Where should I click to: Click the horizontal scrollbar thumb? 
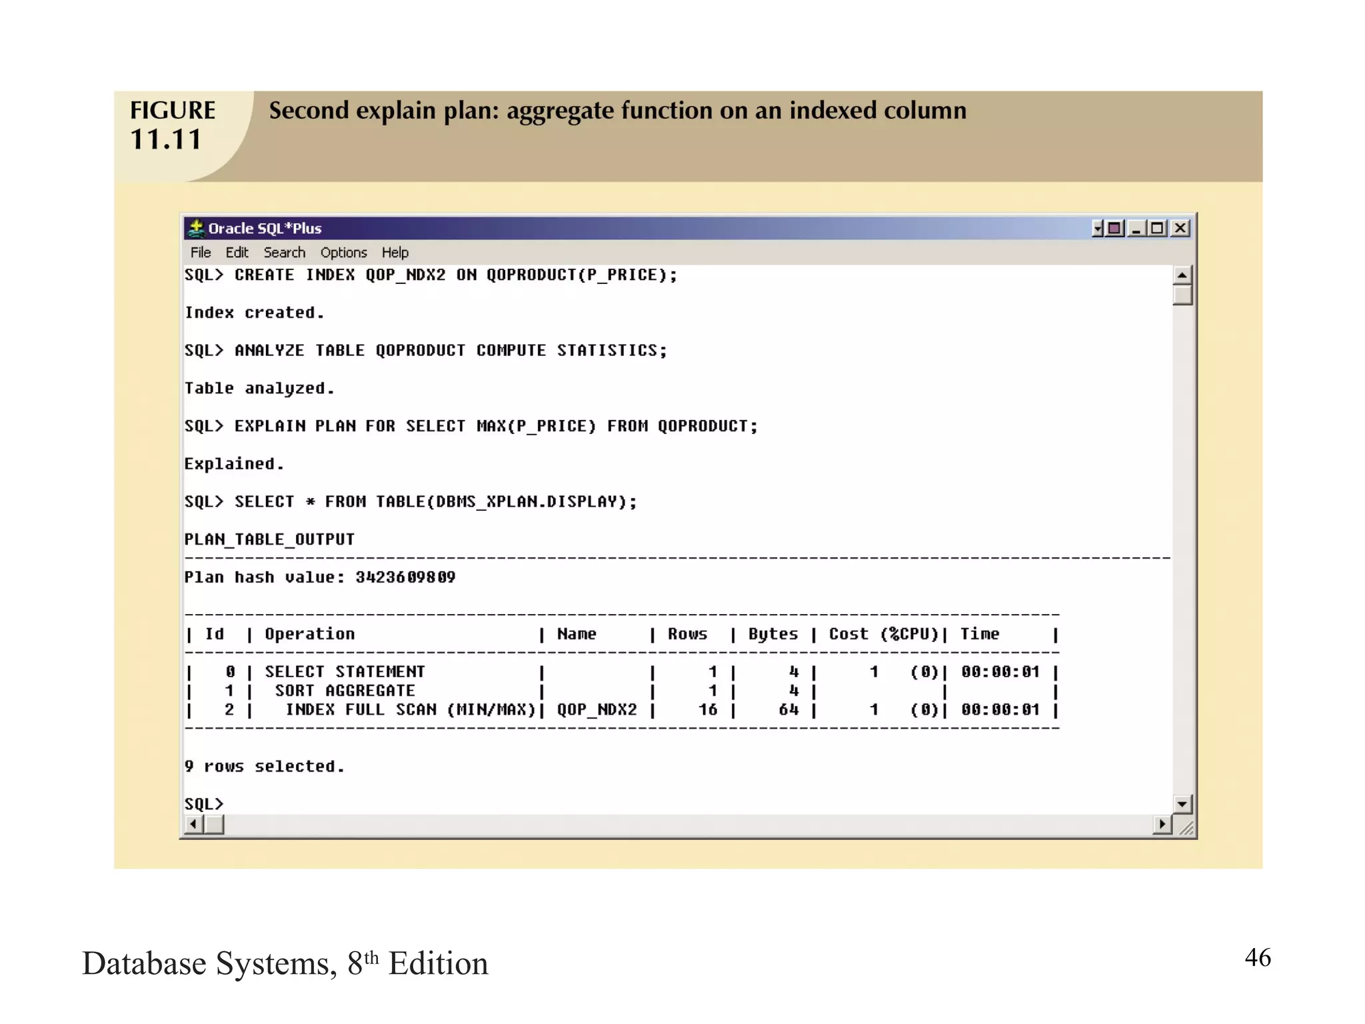pyautogui.click(x=214, y=825)
